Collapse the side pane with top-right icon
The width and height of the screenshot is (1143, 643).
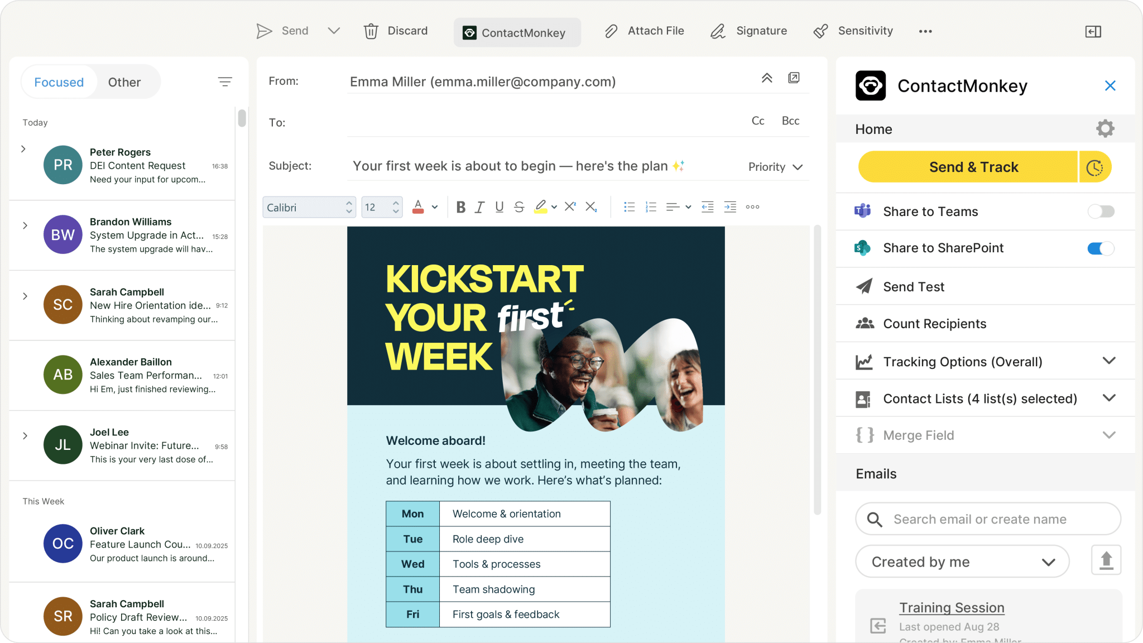(1093, 32)
